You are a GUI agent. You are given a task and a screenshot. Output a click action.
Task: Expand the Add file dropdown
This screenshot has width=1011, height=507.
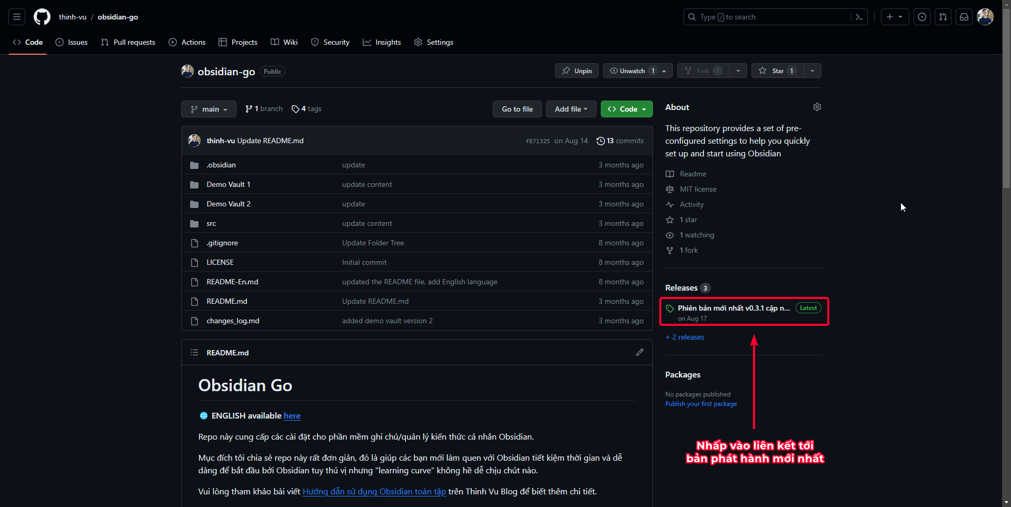[x=571, y=109]
